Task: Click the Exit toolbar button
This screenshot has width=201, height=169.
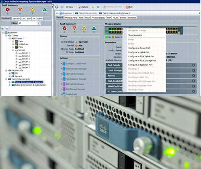Action: click(x=129, y=7)
